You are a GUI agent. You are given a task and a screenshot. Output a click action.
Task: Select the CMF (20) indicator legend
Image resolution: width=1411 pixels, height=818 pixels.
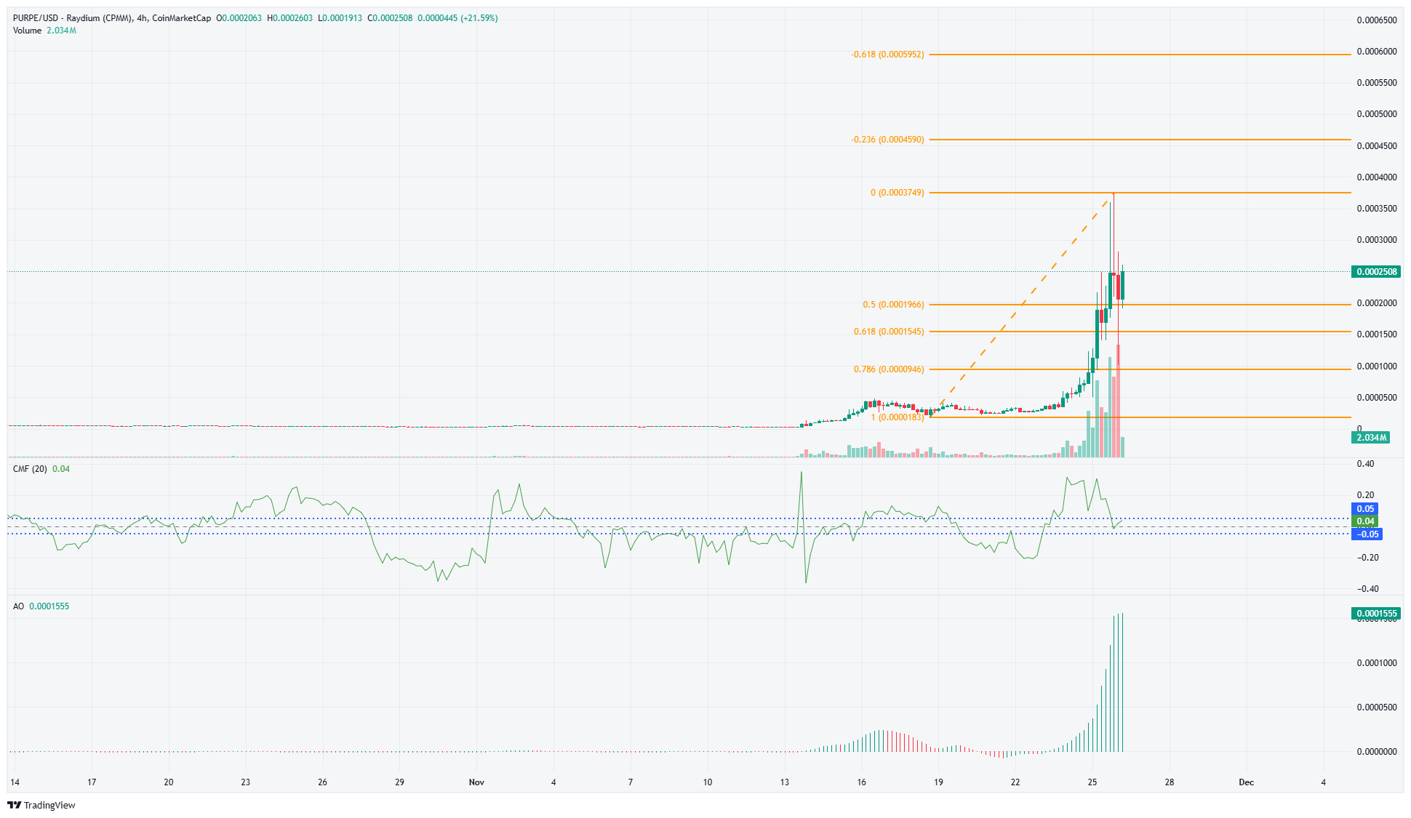click(30, 469)
